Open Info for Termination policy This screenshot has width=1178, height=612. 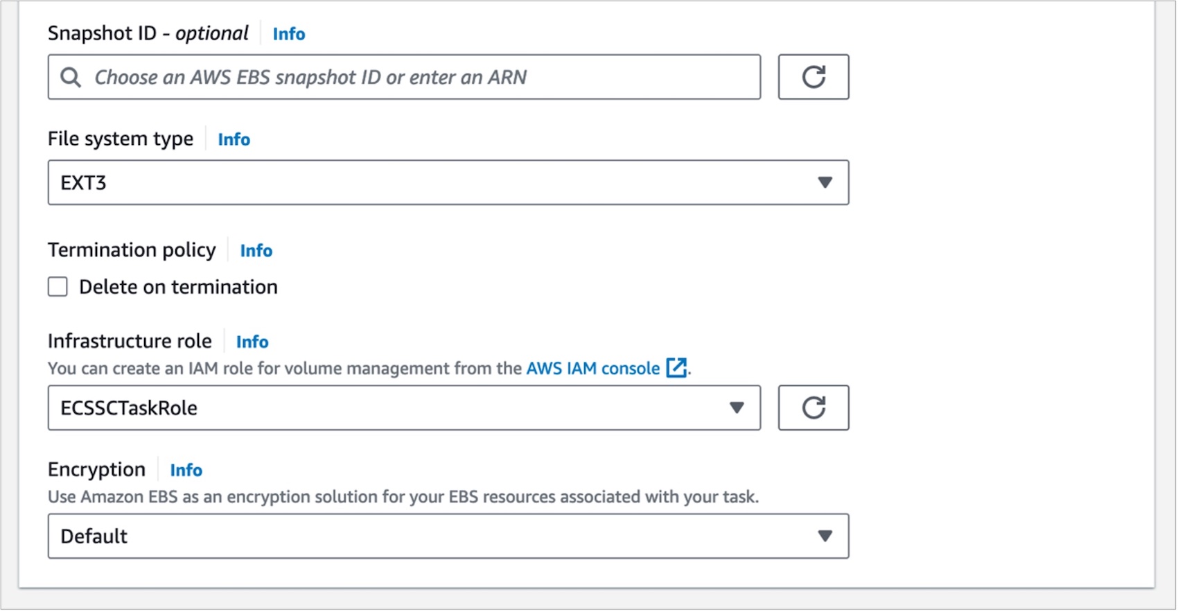click(256, 251)
